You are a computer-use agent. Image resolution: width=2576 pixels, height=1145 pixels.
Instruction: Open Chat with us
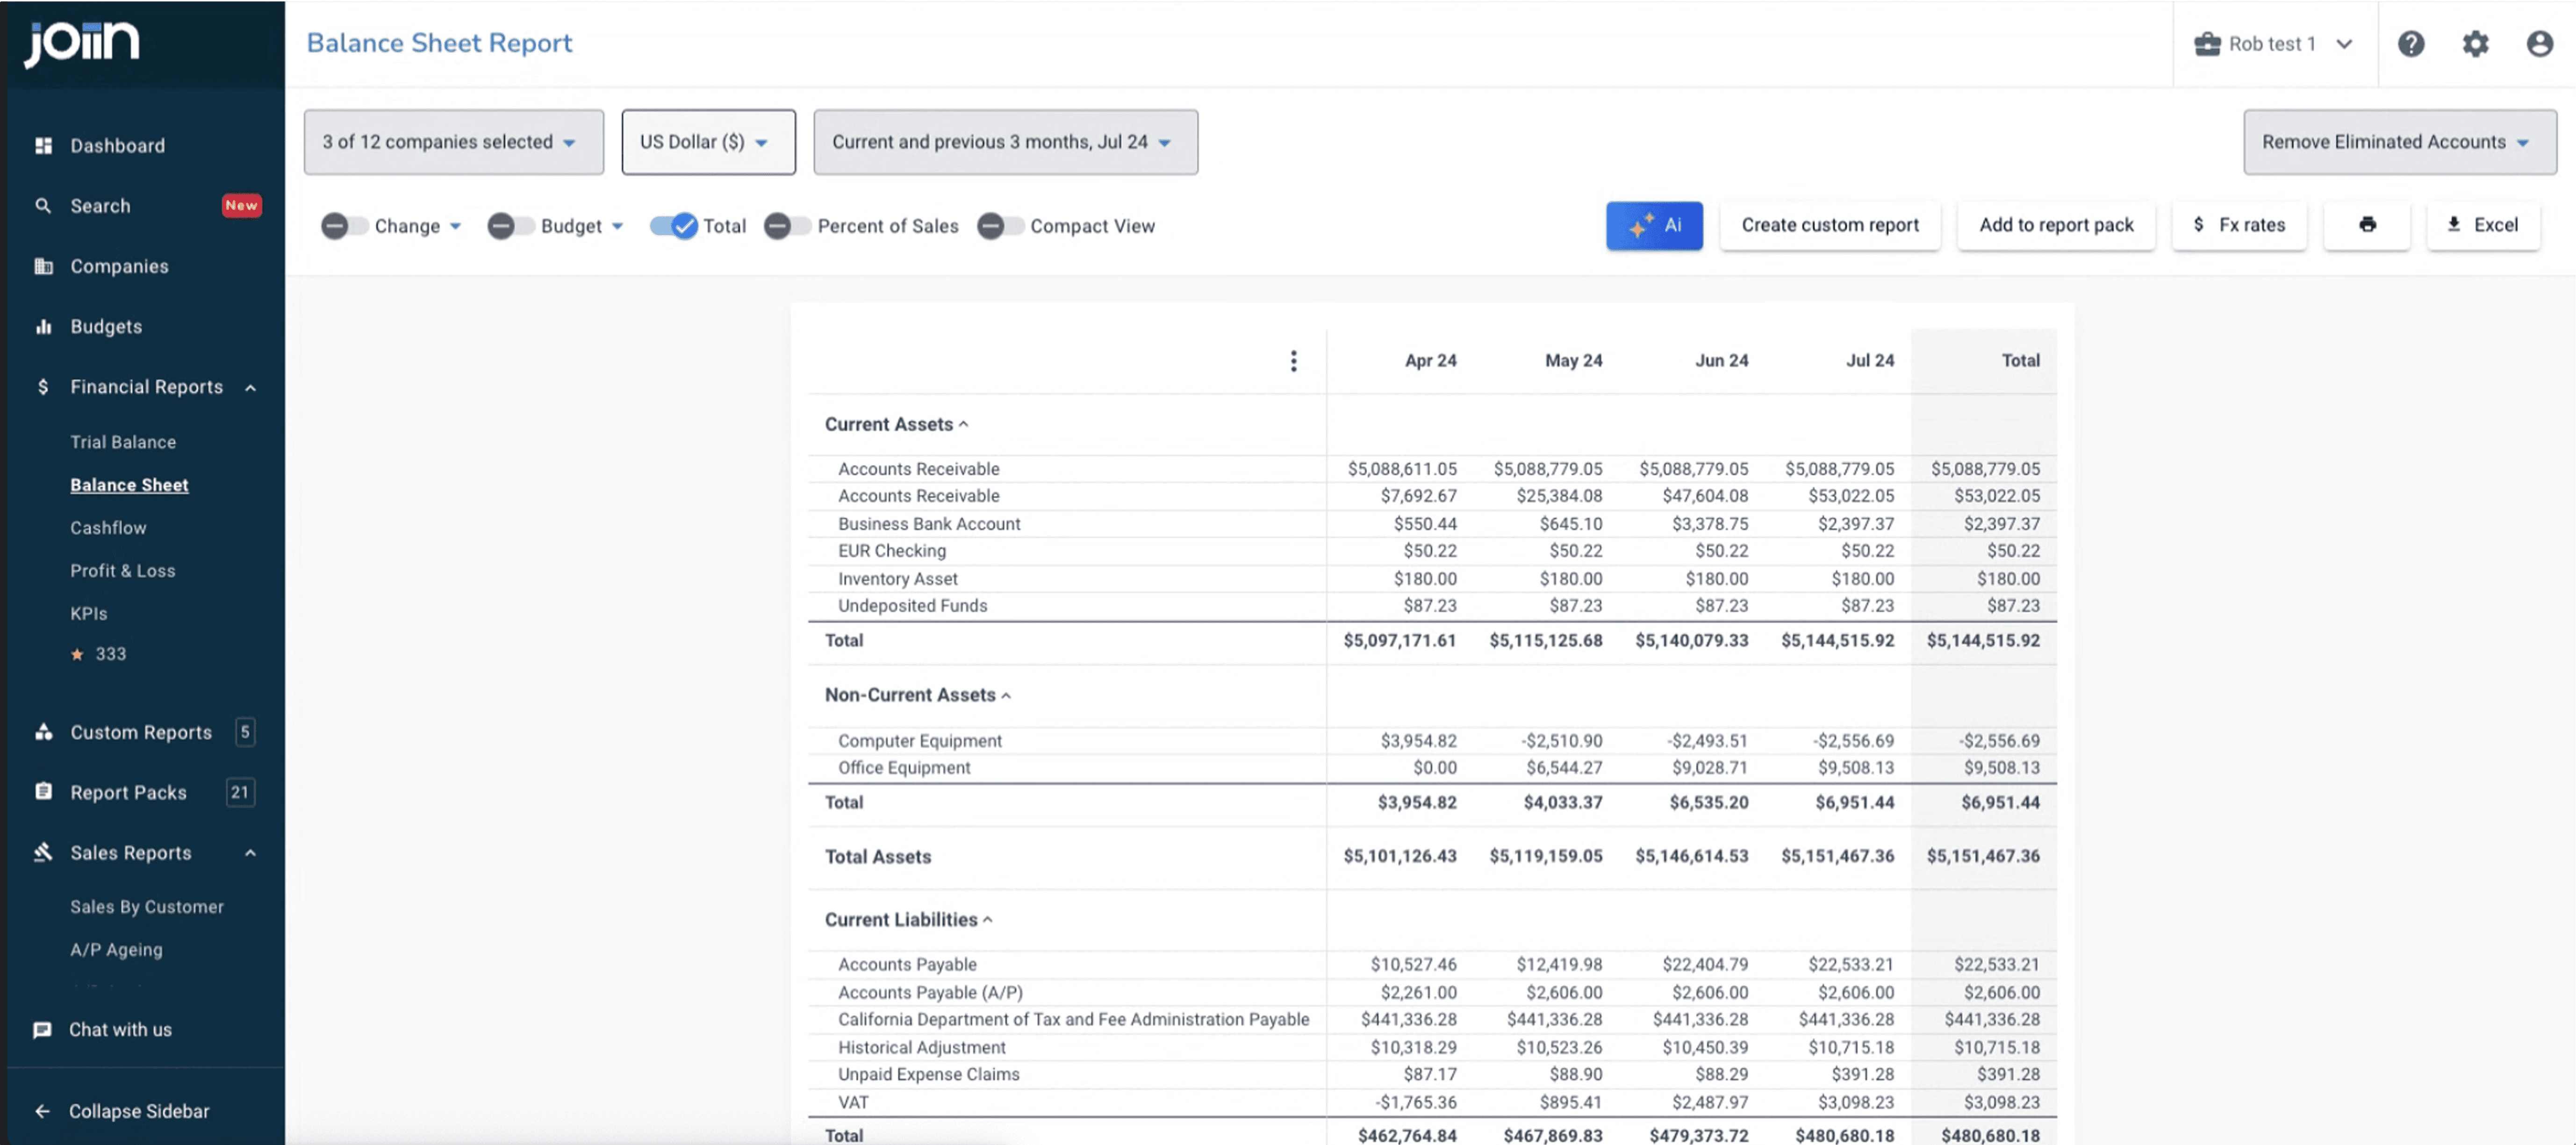coord(120,1029)
